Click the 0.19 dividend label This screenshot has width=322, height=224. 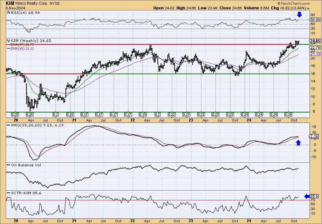[x=143, y=115]
